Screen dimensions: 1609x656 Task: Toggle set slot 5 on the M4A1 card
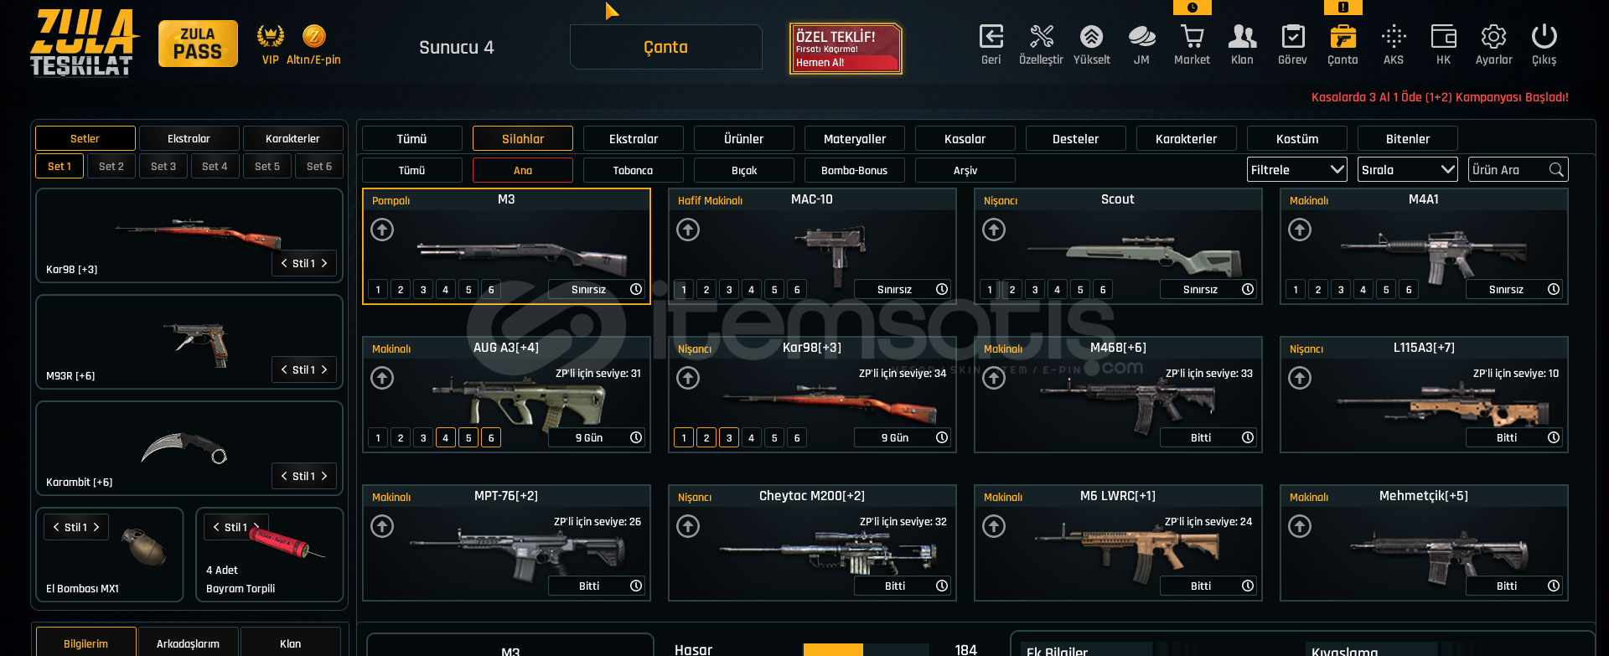(1386, 290)
